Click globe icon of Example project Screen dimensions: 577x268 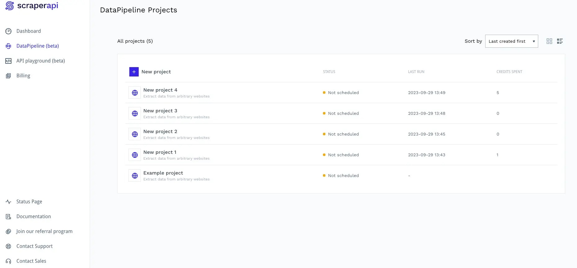click(135, 176)
